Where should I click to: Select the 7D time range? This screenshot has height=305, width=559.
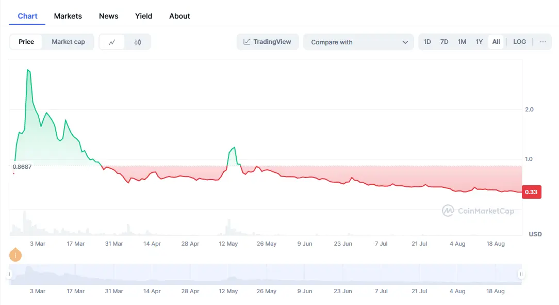(x=444, y=42)
